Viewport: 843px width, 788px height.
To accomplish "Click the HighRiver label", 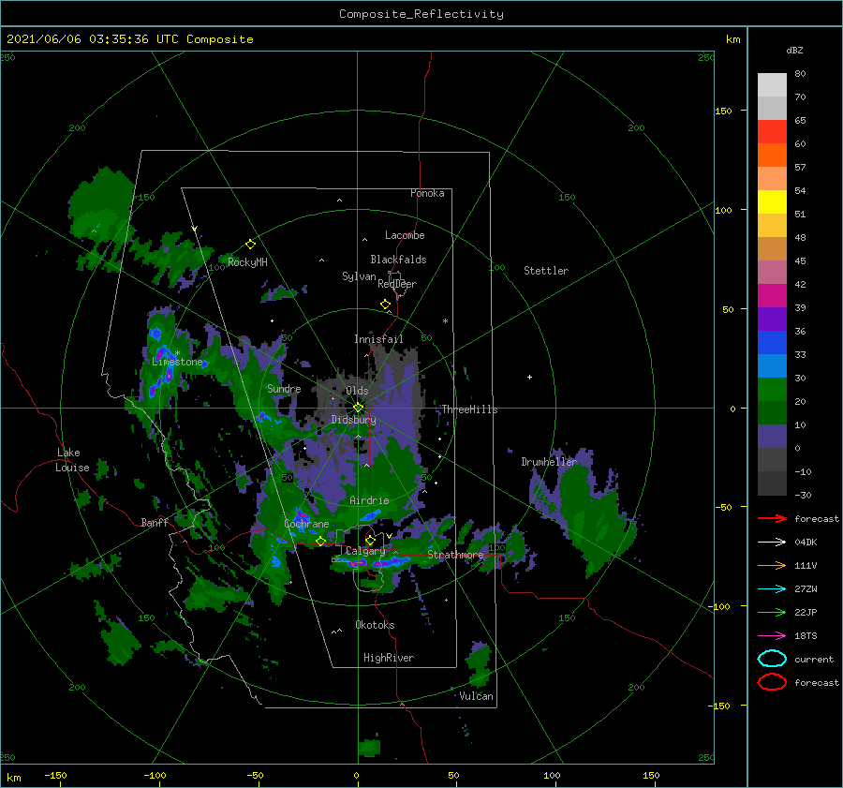I will click(389, 658).
